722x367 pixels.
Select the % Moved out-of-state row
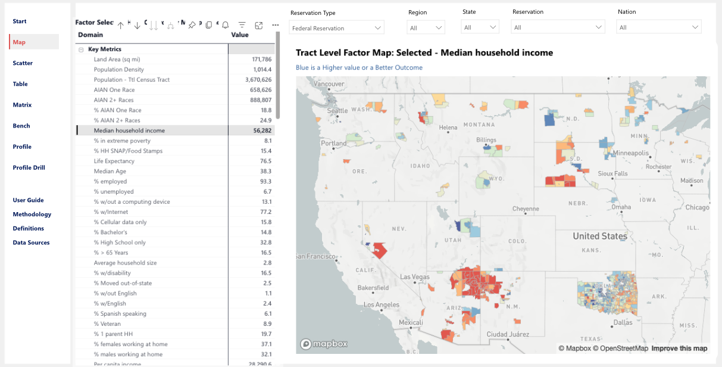(175, 283)
